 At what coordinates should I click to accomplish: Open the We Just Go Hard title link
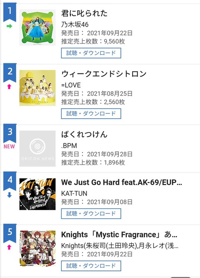click(x=122, y=182)
